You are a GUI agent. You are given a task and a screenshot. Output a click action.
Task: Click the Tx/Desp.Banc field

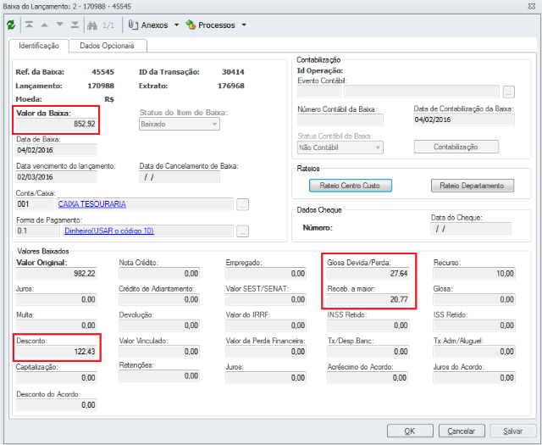368,352
